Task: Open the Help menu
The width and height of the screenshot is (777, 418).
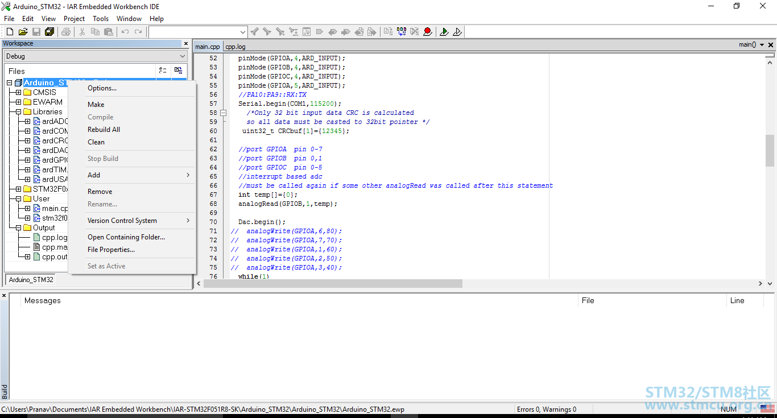Action: (156, 19)
